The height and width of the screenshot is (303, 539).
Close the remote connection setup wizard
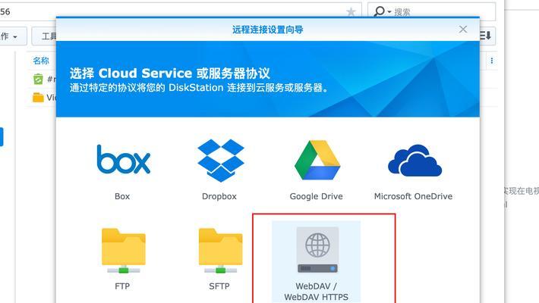coord(463,30)
